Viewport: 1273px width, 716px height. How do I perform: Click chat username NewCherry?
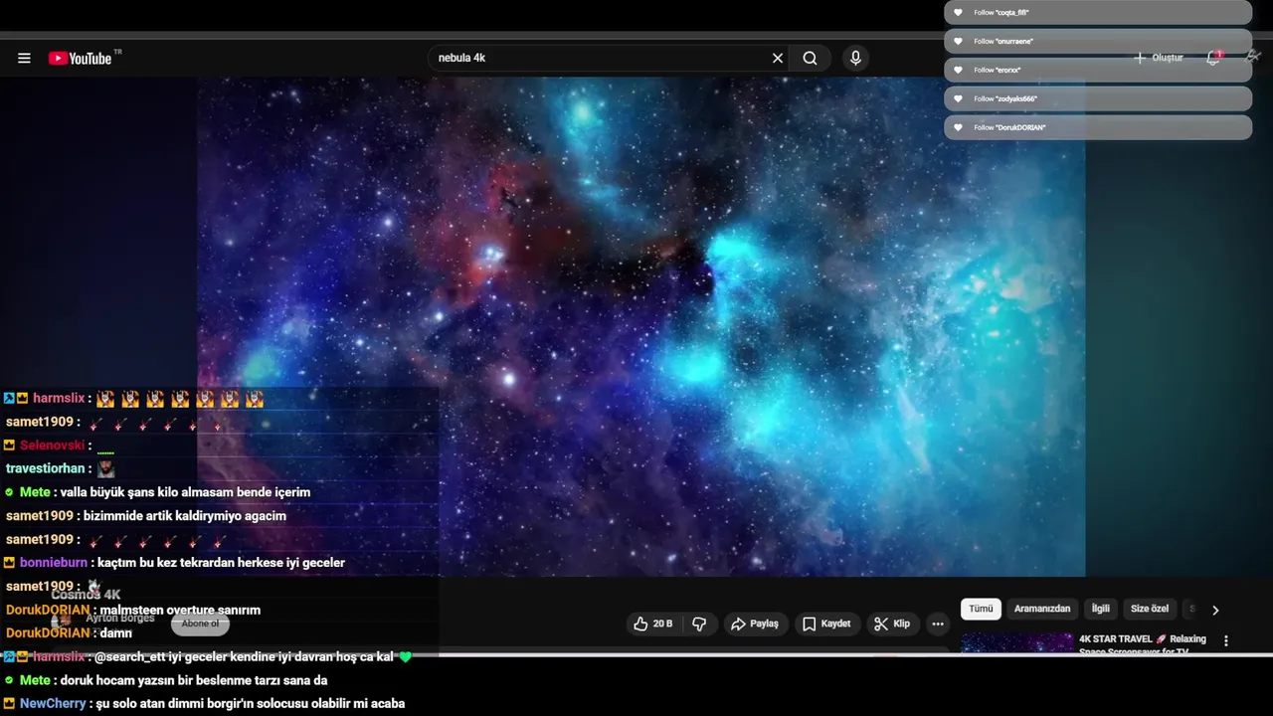point(54,704)
